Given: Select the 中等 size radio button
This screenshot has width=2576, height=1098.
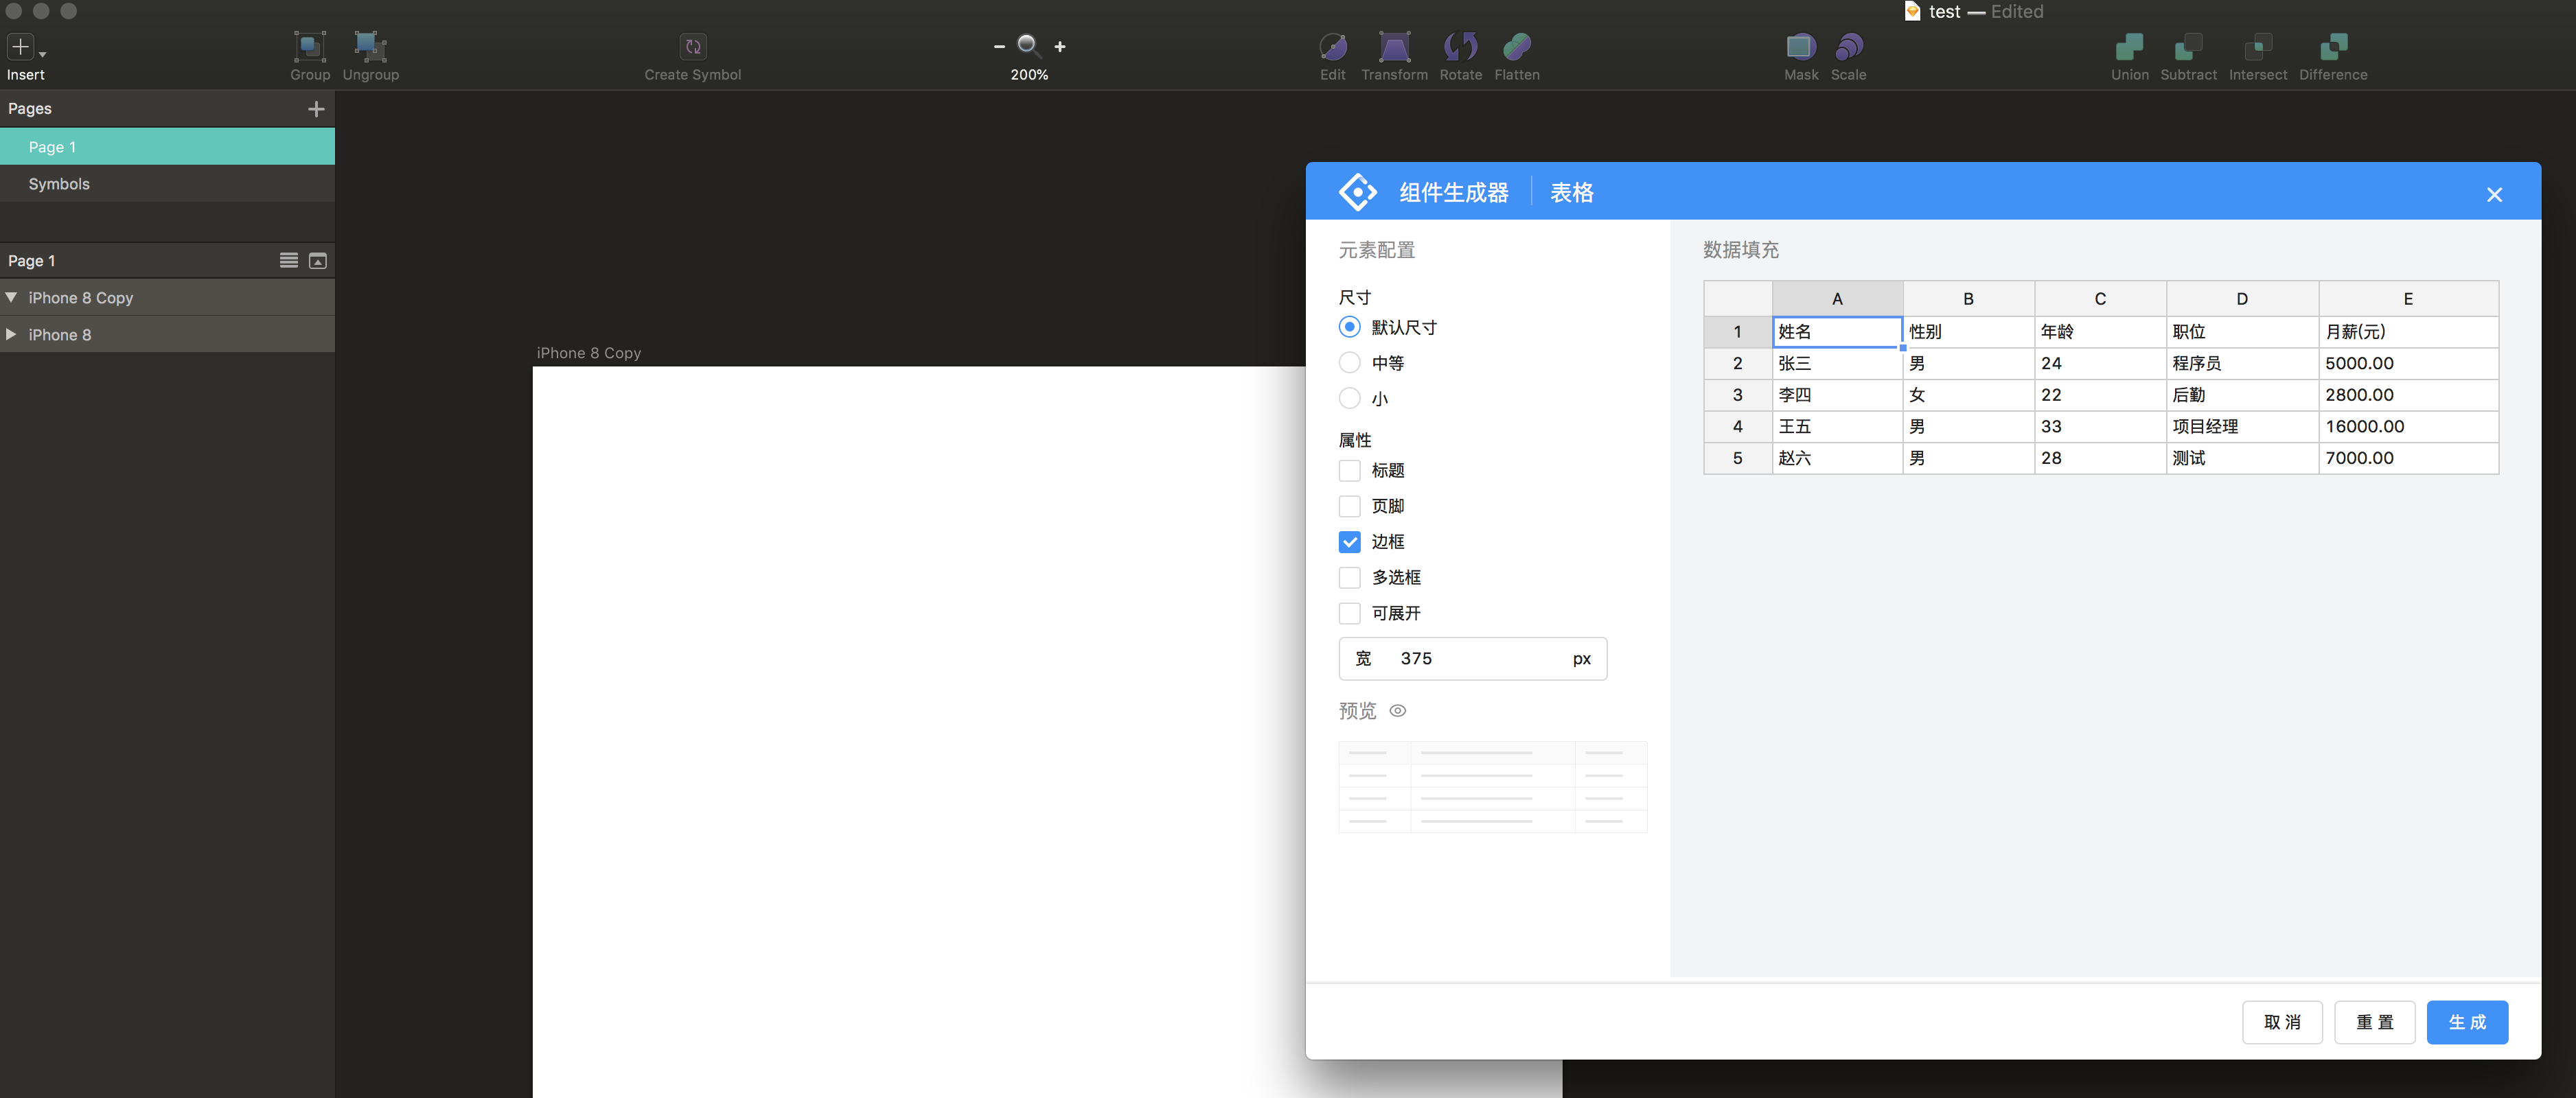Looking at the screenshot, I should coord(1349,362).
